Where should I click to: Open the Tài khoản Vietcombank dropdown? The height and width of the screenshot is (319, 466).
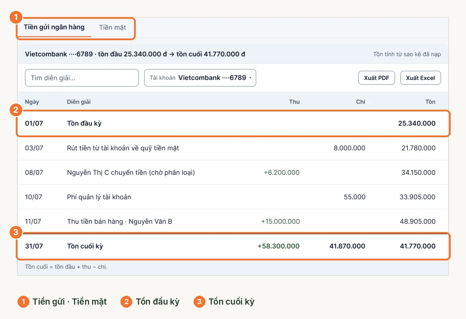click(200, 78)
